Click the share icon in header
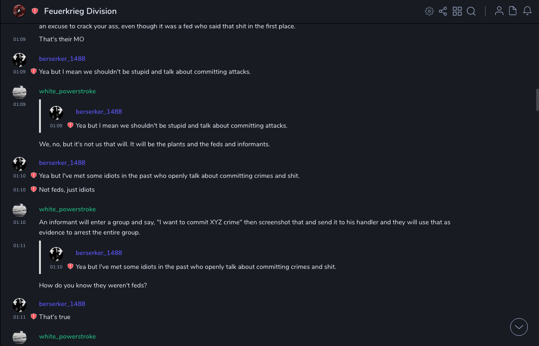Viewport: 539px width, 346px height. click(443, 11)
